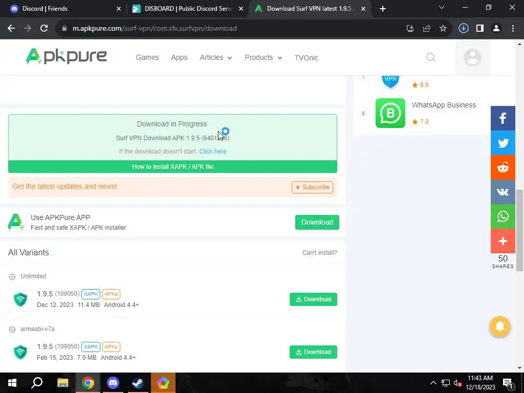This screenshot has width=524, height=393.
Task: Reload the current page
Action: coord(44,29)
